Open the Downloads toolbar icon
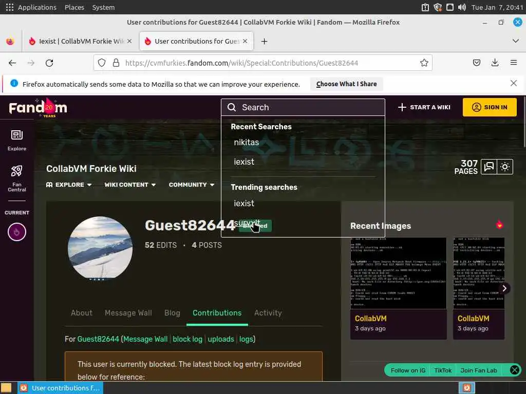526x394 pixels. (x=495, y=63)
